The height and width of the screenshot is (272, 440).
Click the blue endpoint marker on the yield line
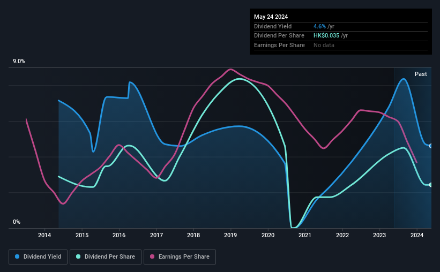431,146
